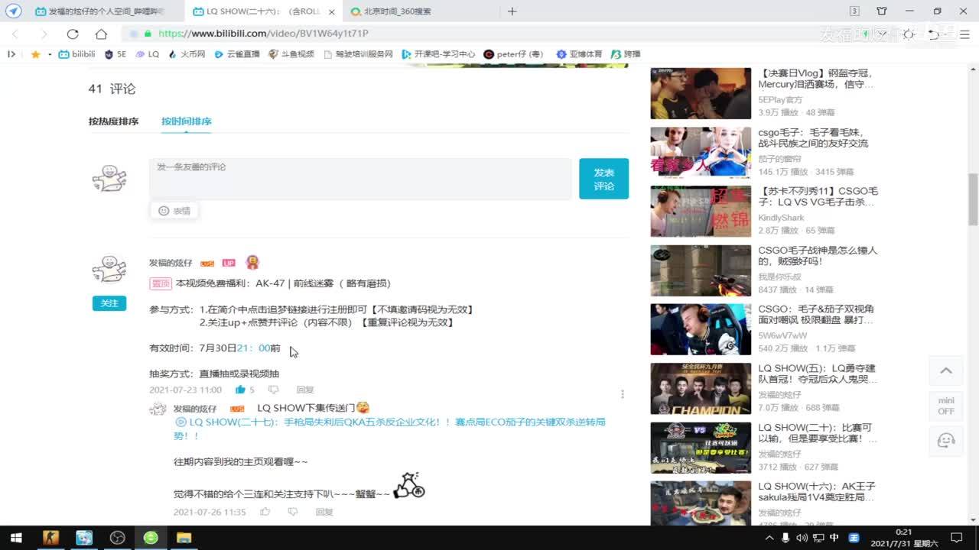The width and height of the screenshot is (979, 550).
Task: Open the 5E bookmark
Action: 115,54
